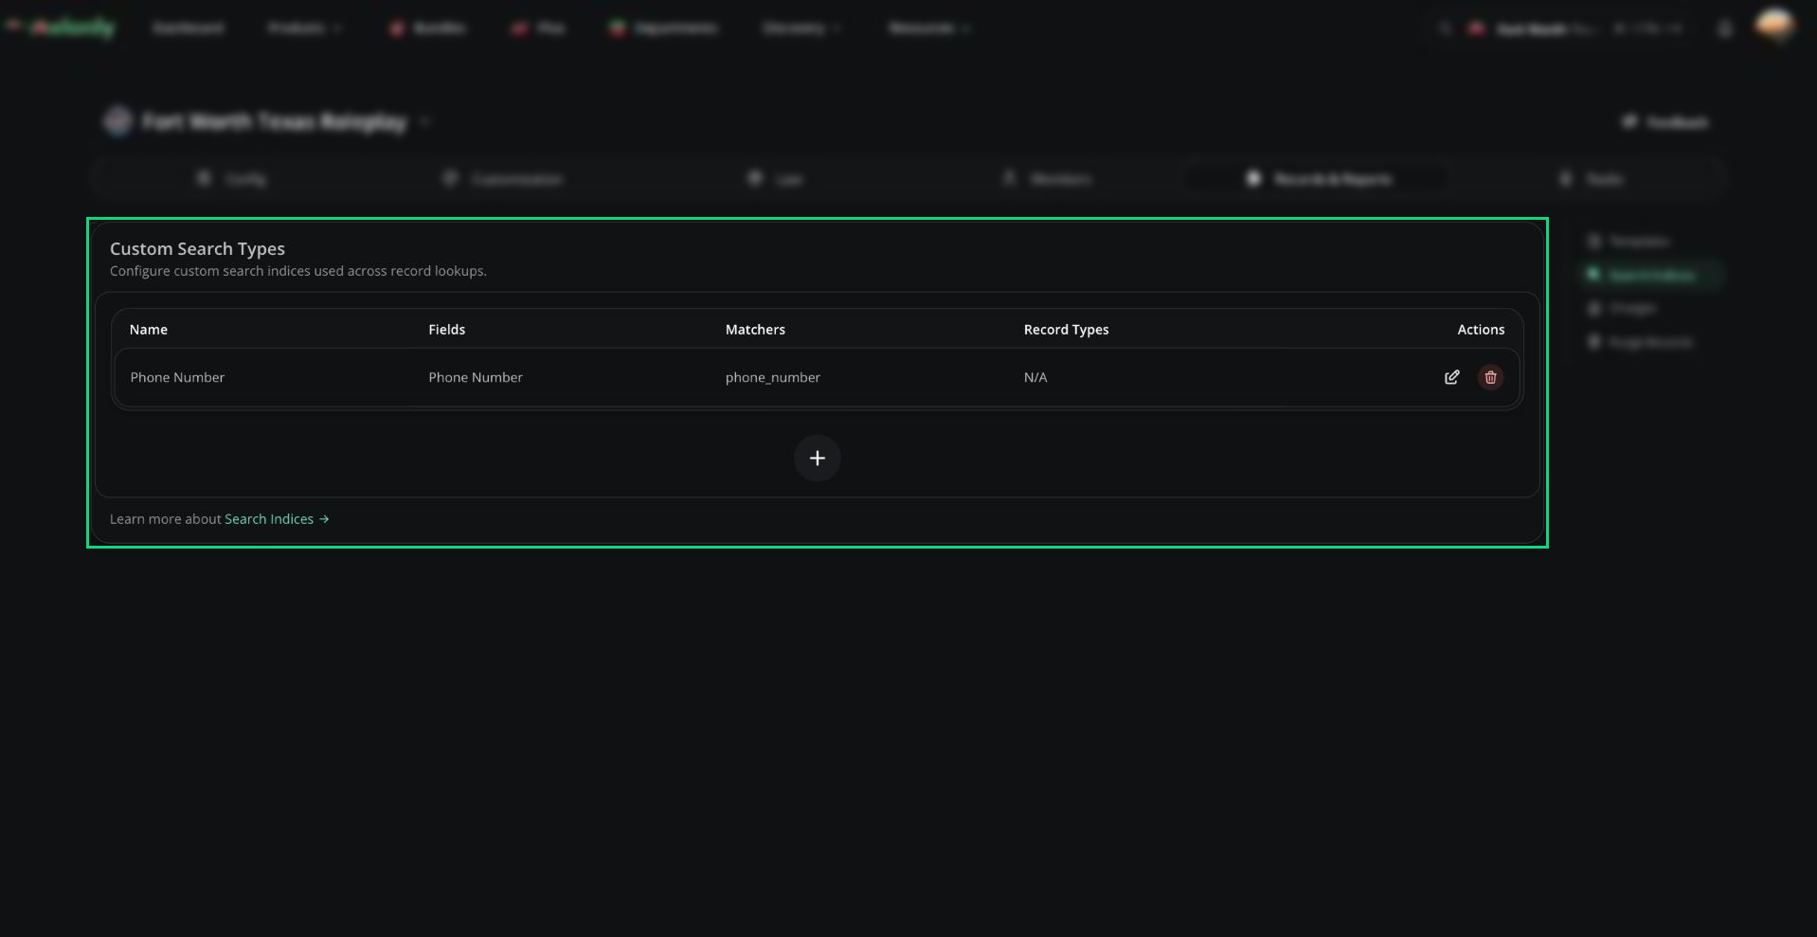Expand the Fort Worth Texas Roleplay switcher
1817x937 pixels.
click(x=269, y=122)
